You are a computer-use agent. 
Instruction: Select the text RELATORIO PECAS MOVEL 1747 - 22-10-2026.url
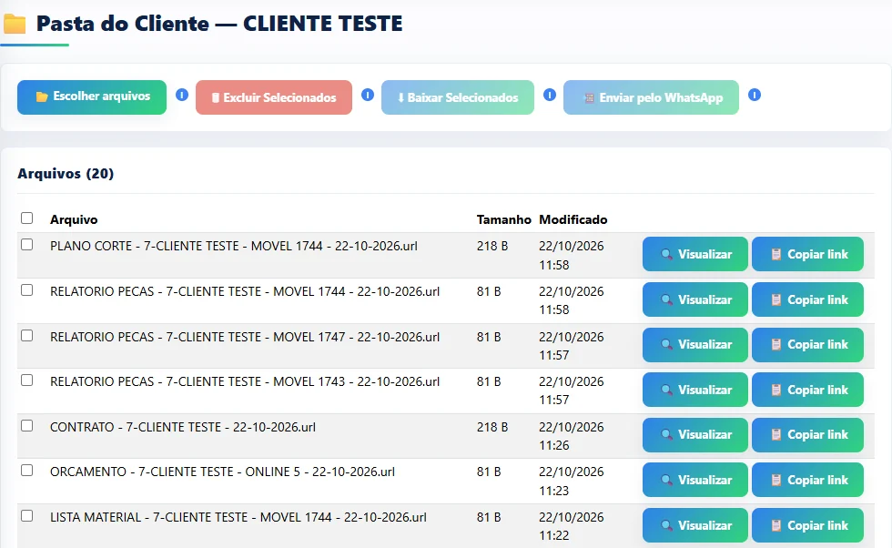point(245,337)
